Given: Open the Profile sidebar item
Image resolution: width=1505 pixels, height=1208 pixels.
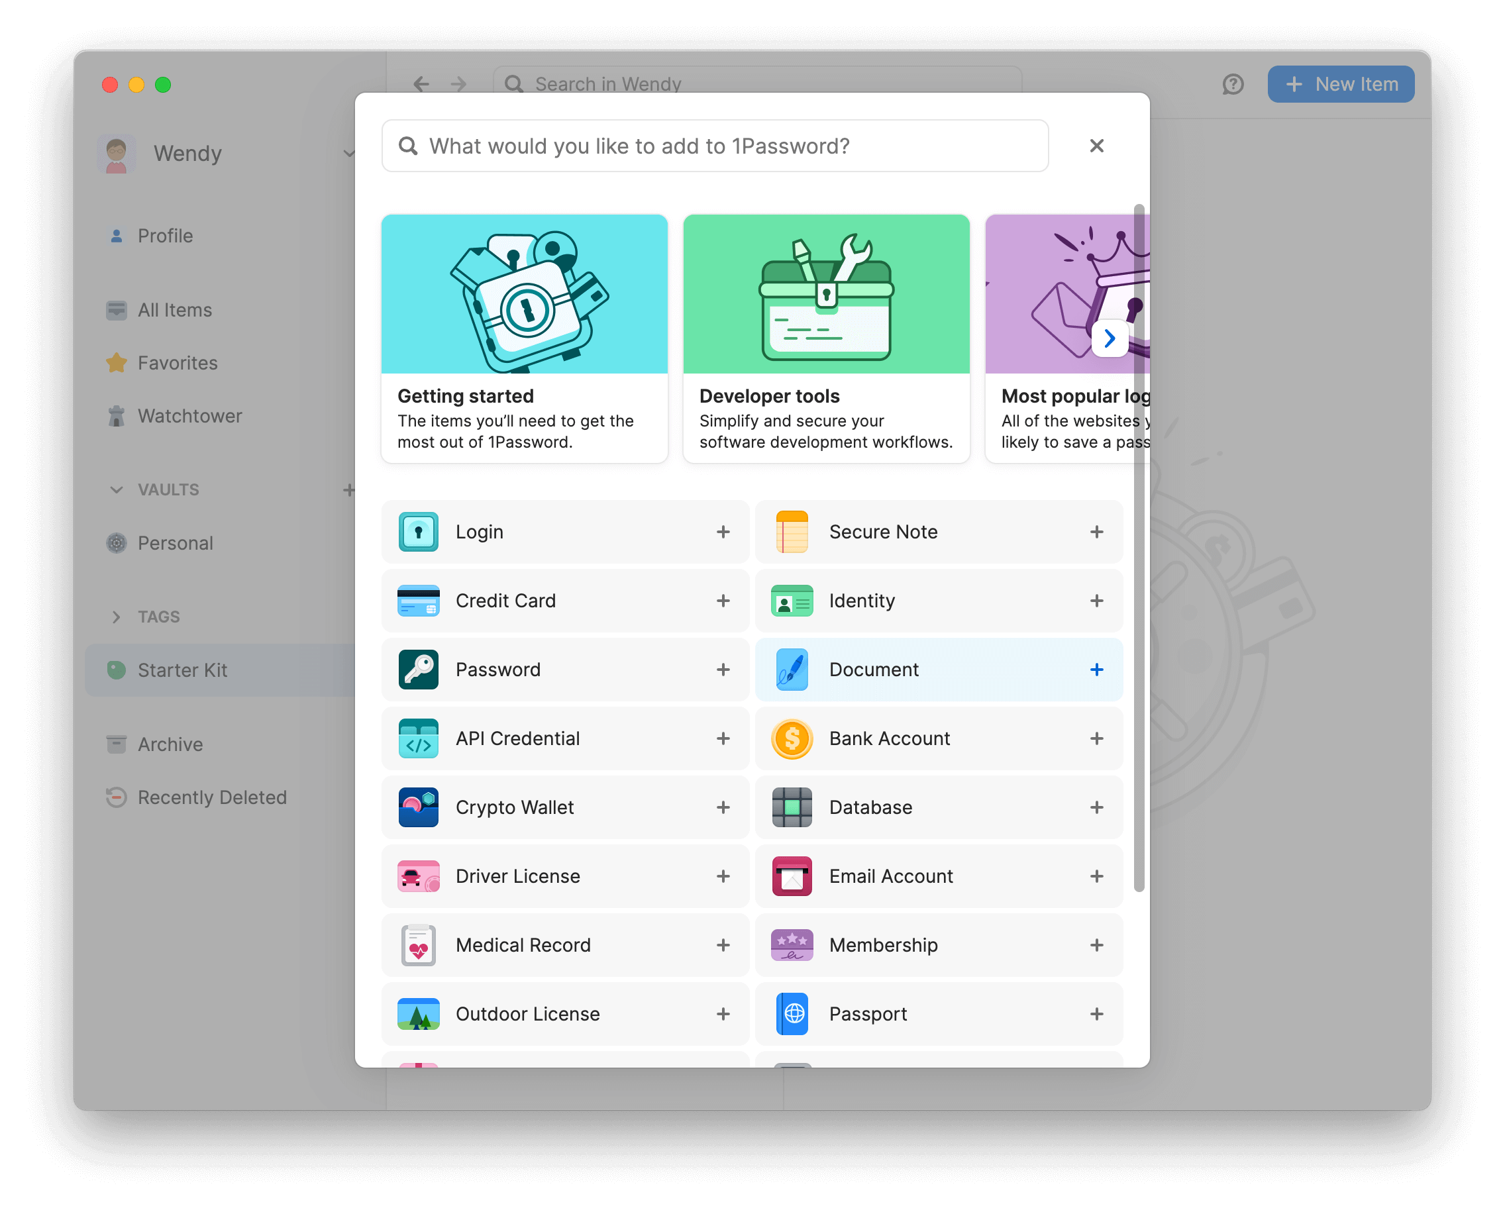Looking at the screenshot, I should point(220,236).
